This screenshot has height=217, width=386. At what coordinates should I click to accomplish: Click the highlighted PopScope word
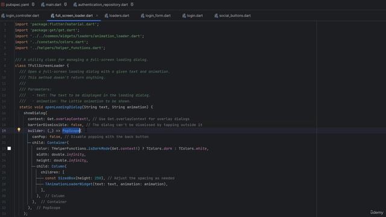[71, 131]
